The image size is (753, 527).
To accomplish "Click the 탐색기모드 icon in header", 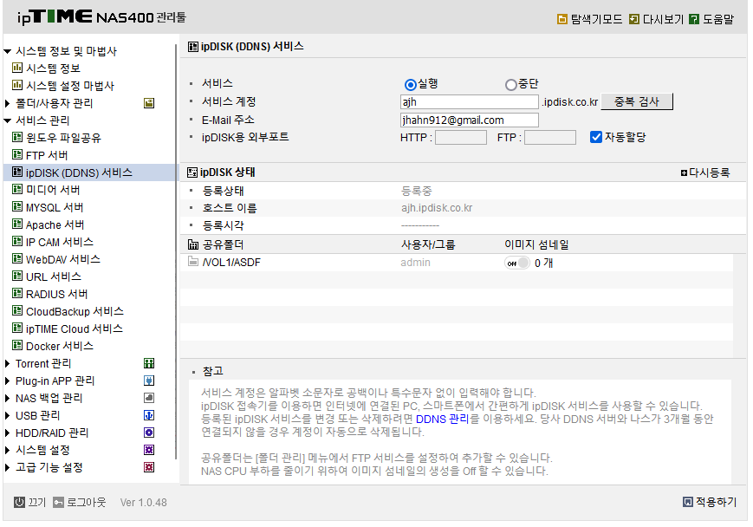I will [562, 19].
